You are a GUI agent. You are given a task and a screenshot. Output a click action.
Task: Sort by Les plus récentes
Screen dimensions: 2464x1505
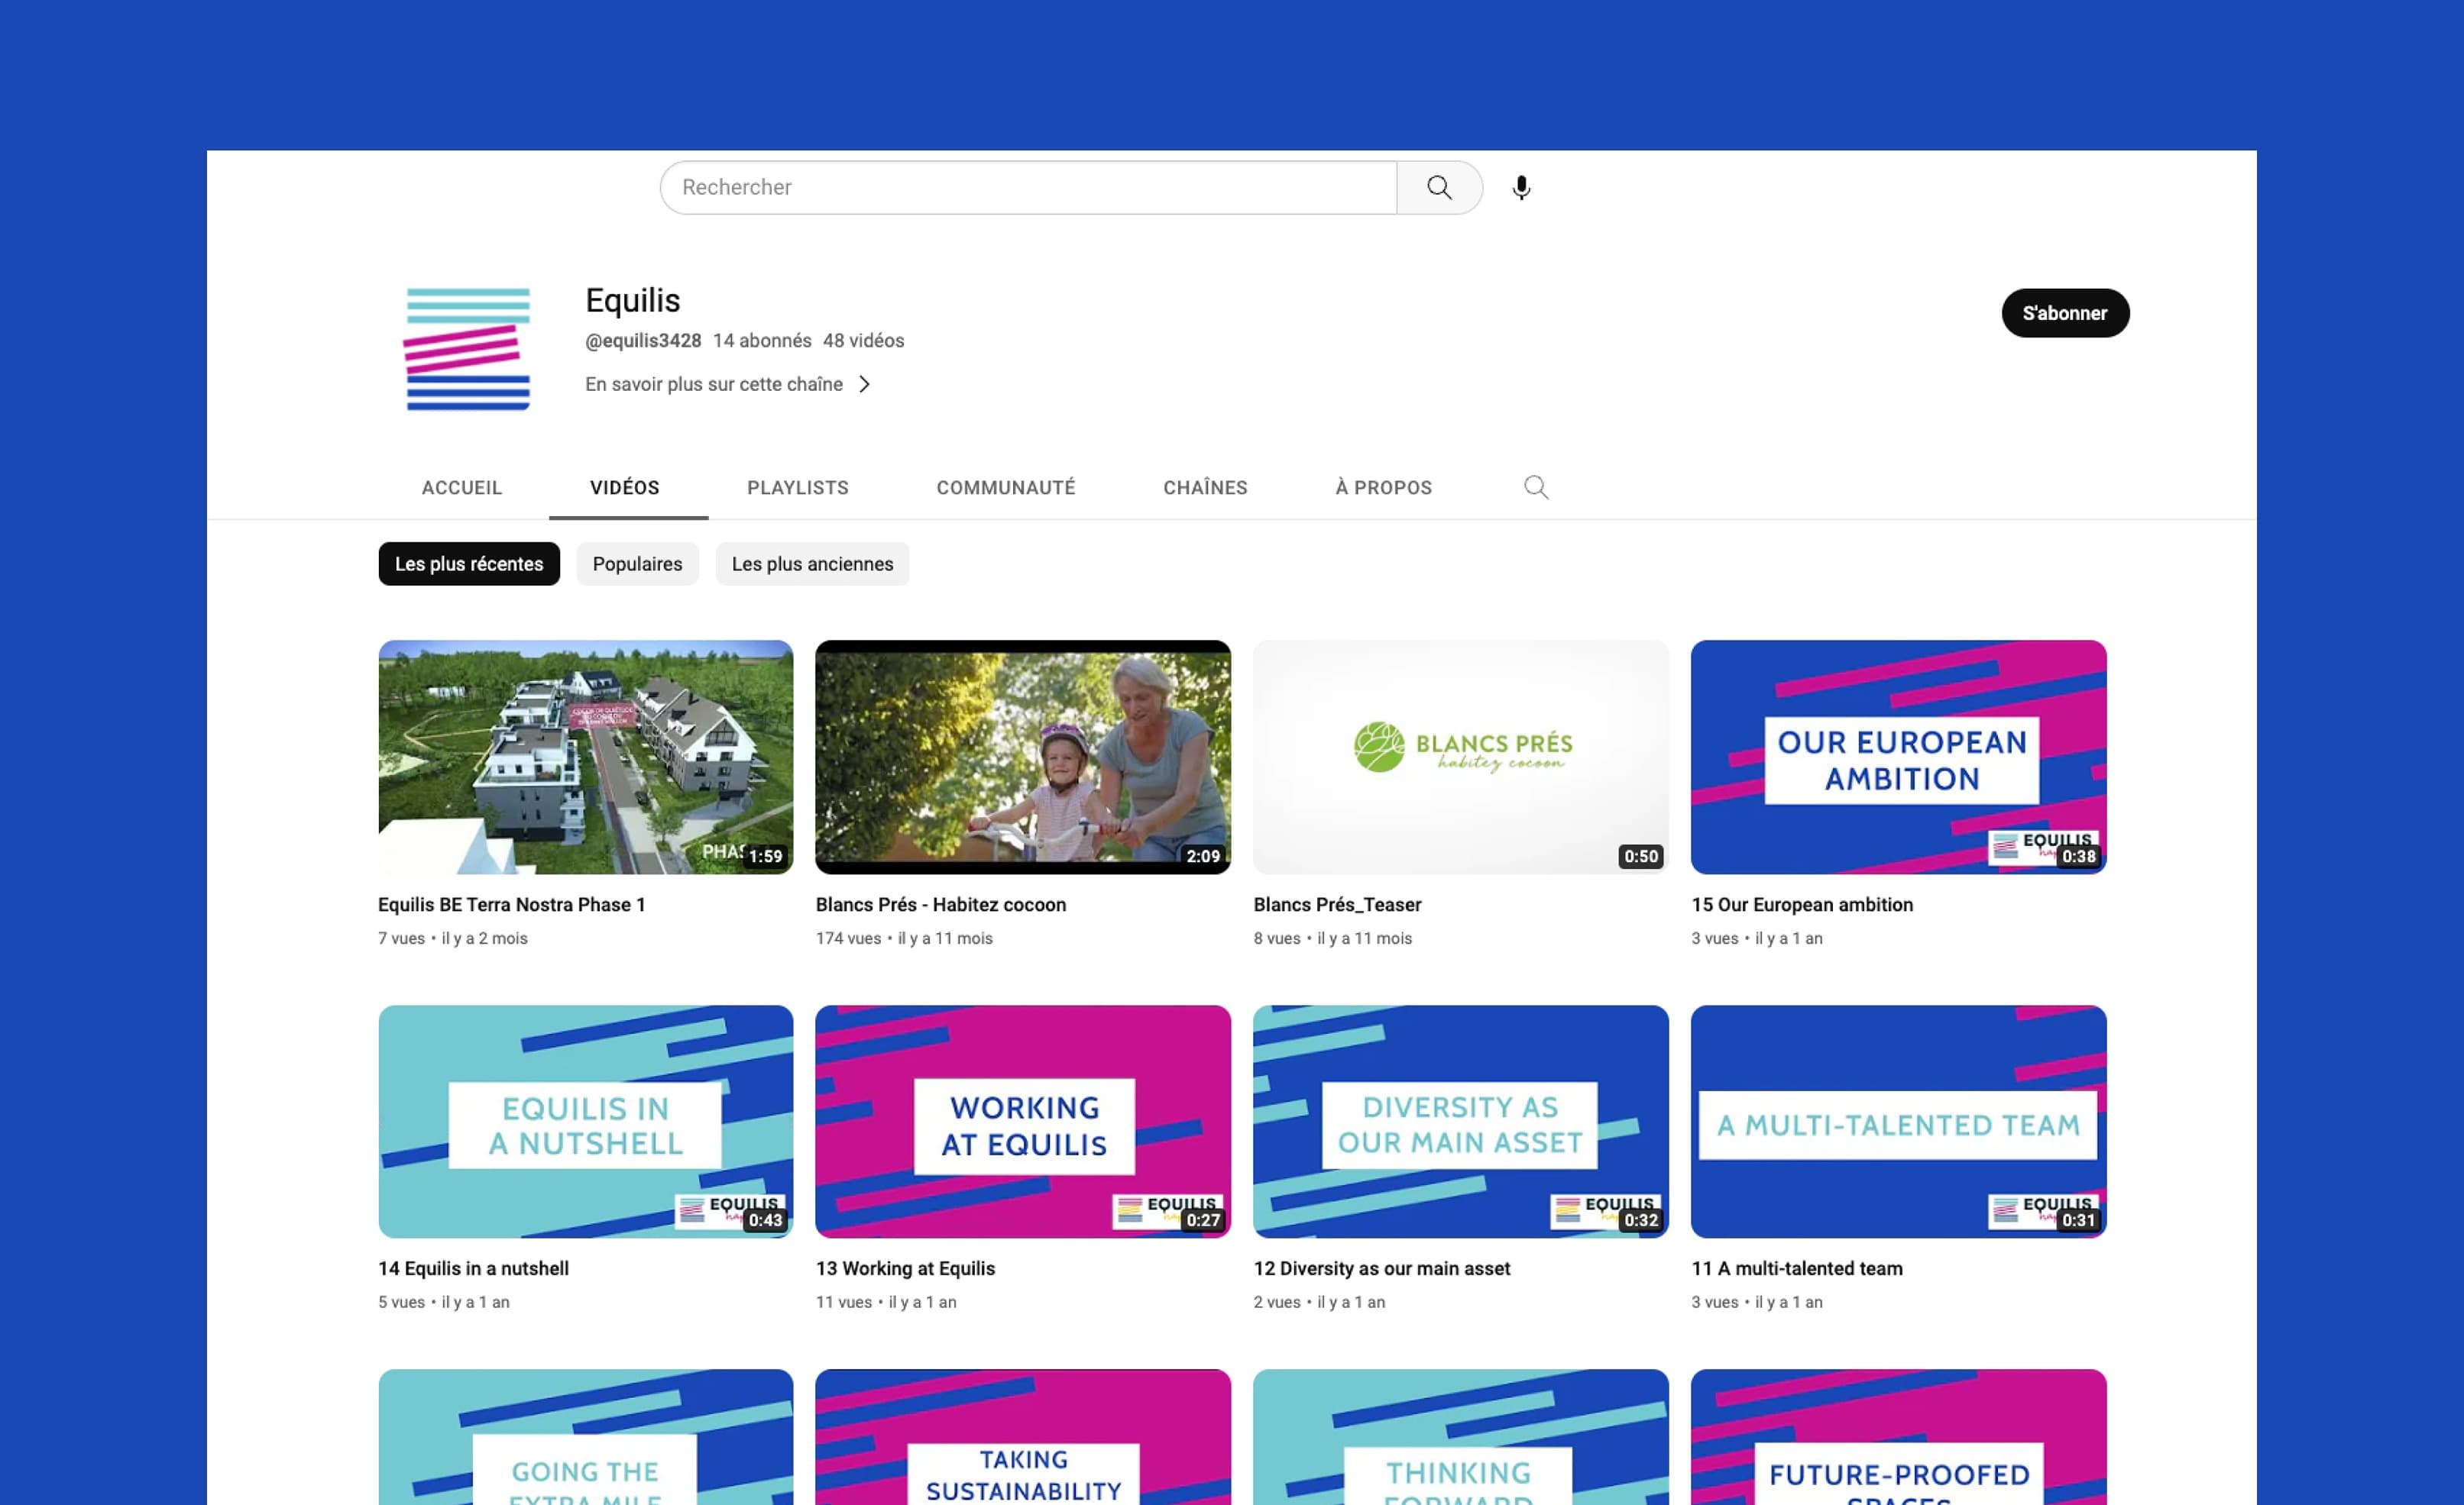coord(469,564)
